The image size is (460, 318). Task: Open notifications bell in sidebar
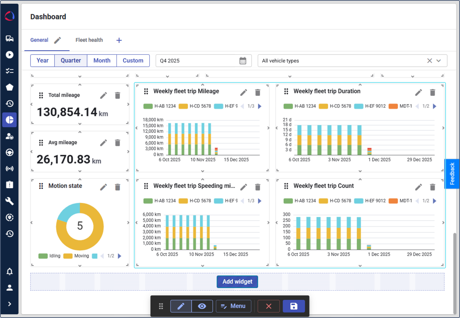[10, 272]
